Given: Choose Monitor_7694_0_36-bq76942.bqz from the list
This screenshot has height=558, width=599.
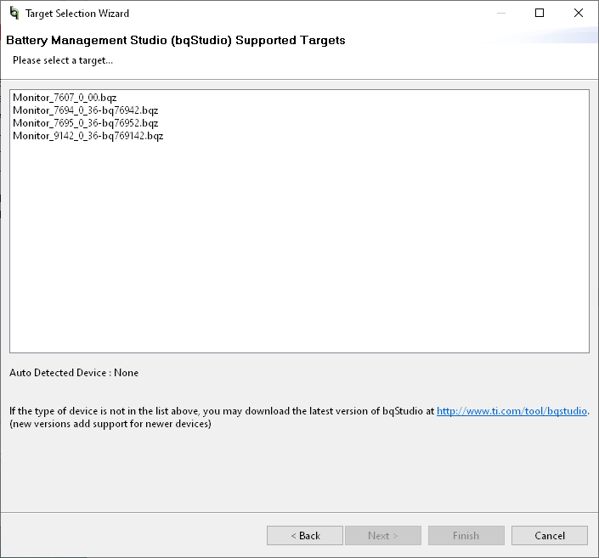Looking at the screenshot, I should pyautogui.click(x=85, y=110).
